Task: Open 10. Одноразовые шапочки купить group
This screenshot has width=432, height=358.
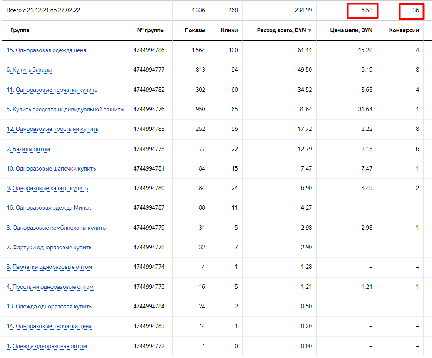Action: [51, 169]
